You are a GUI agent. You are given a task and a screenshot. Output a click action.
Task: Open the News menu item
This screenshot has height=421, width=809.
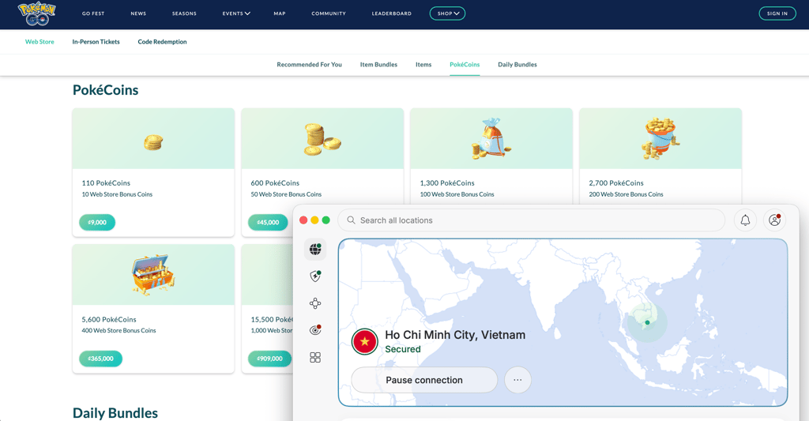(x=138, y=13)
